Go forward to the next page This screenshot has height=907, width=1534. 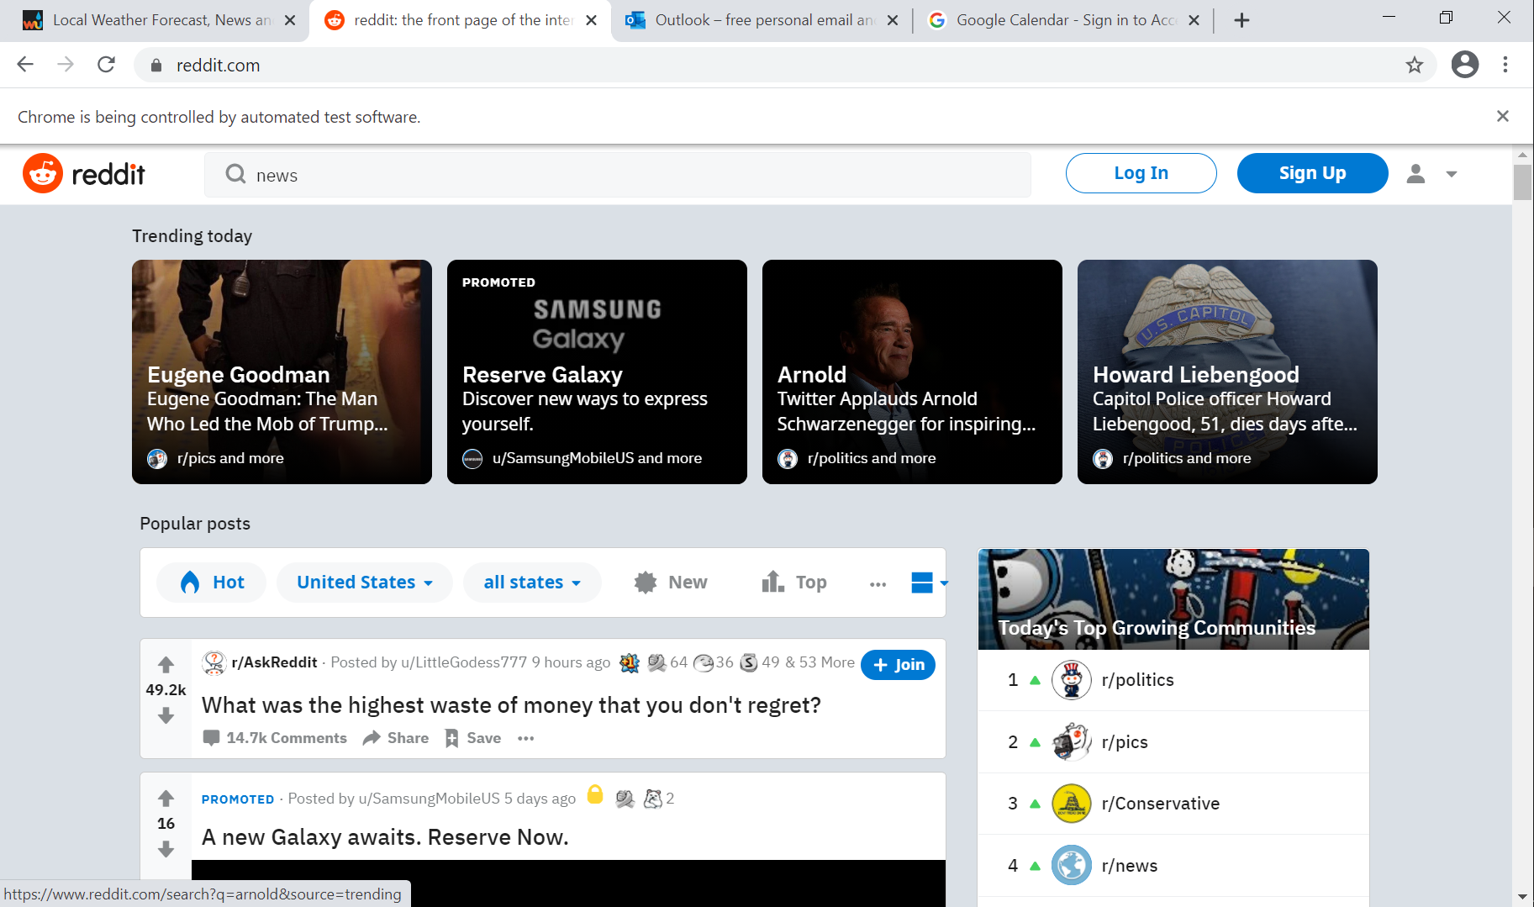tap(66, 65)
